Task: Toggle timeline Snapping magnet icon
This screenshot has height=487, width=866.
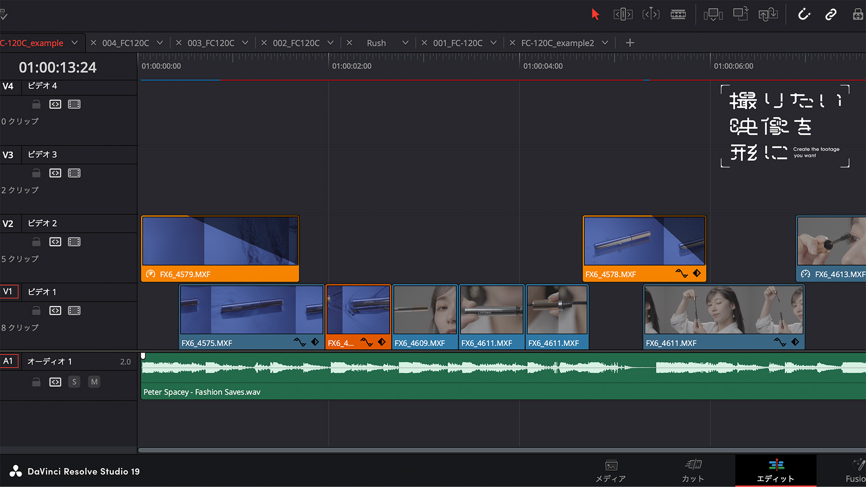Action: (804, 14)
